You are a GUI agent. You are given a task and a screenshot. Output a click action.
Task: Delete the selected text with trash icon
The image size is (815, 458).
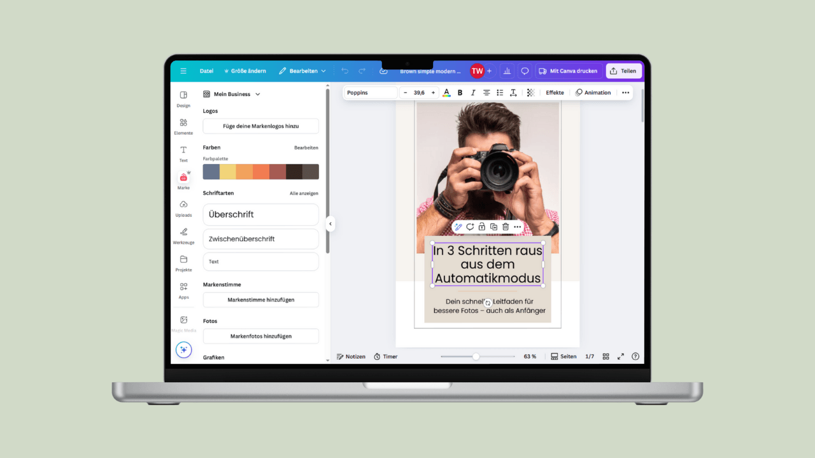[506, 227]
